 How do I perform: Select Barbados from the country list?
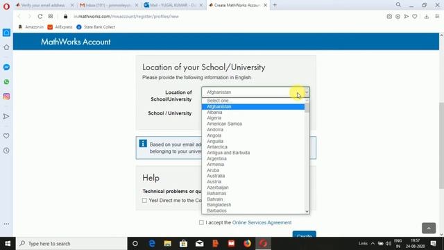253,210
